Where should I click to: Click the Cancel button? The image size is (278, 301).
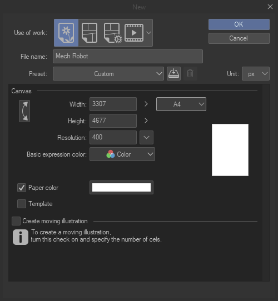point(239,38)
